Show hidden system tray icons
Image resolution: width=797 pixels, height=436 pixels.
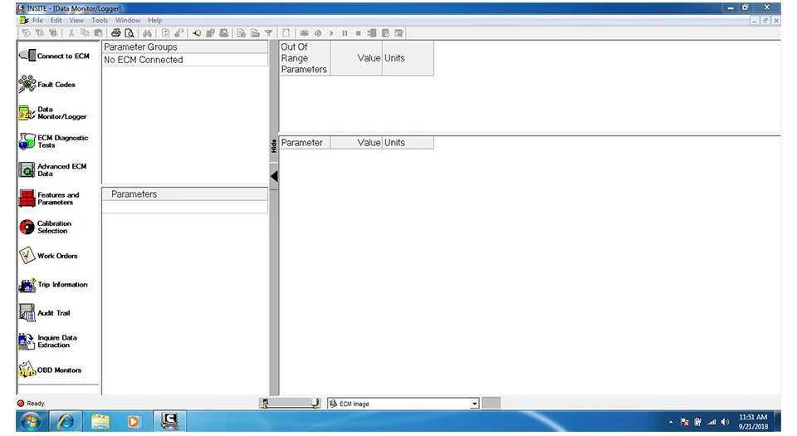point(671,422)
